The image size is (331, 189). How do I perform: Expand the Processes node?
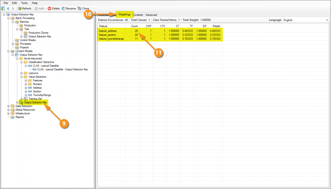coord(13,44)
